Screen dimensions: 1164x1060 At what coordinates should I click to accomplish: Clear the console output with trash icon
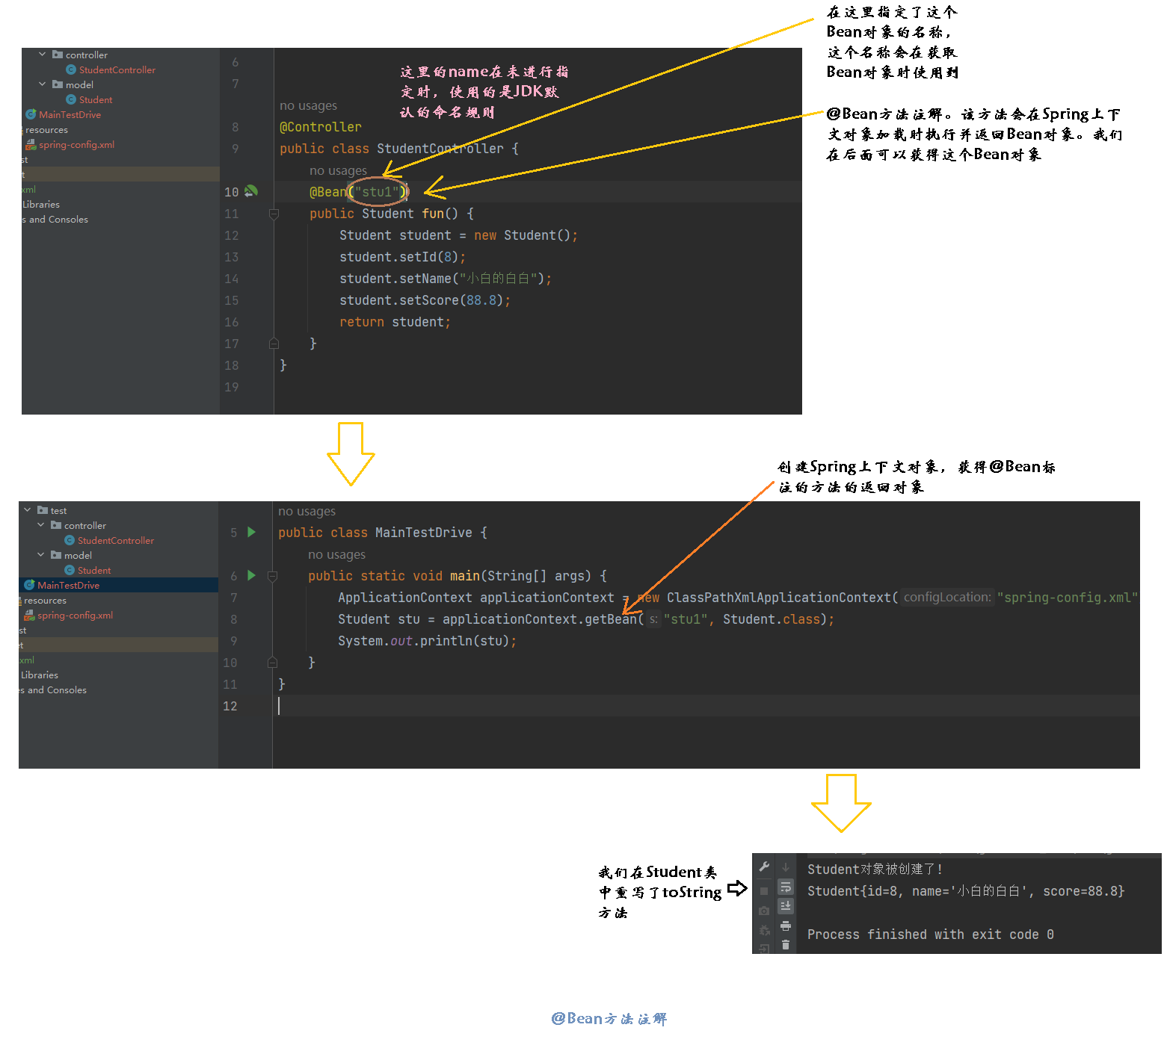tap(786, 944)
